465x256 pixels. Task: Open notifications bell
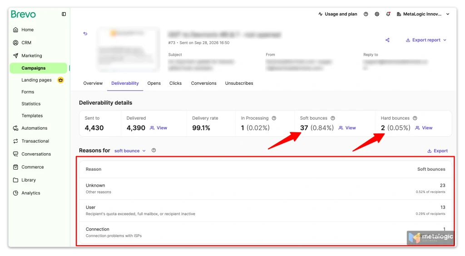tap(388, 14)
